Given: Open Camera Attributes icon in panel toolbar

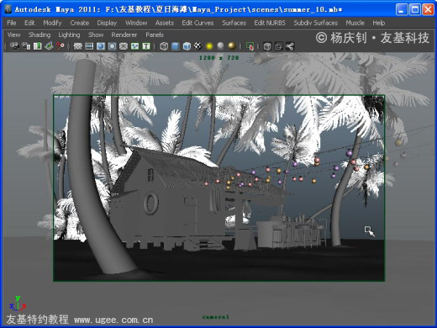Looking at the screenshot, I should (x=26, y=46).
